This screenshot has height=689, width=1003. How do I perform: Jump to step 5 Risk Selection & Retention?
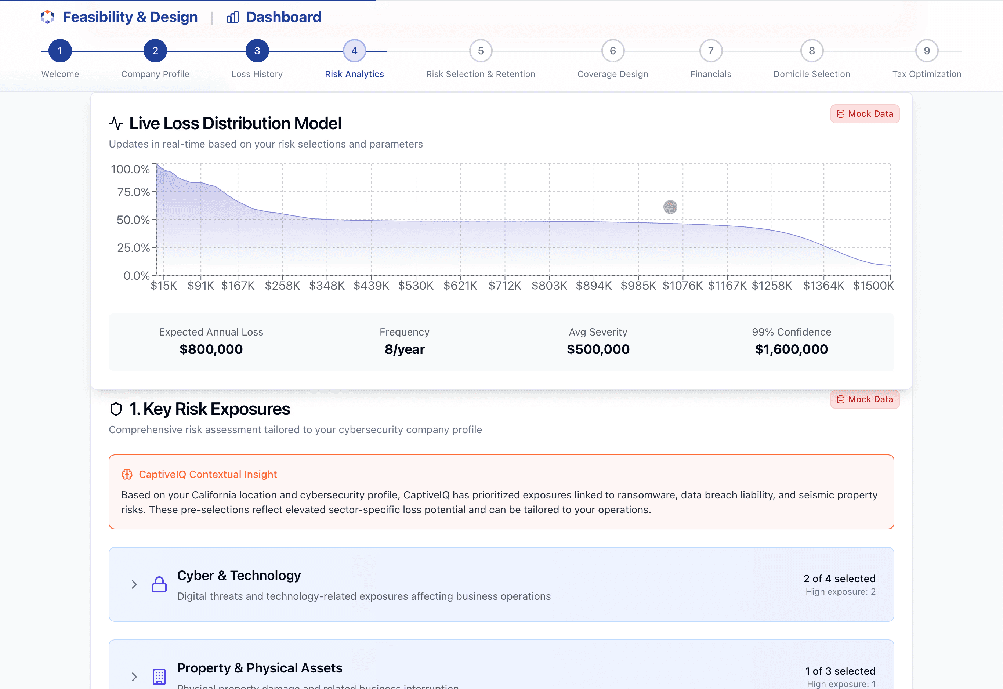click(x=481, y=51)
